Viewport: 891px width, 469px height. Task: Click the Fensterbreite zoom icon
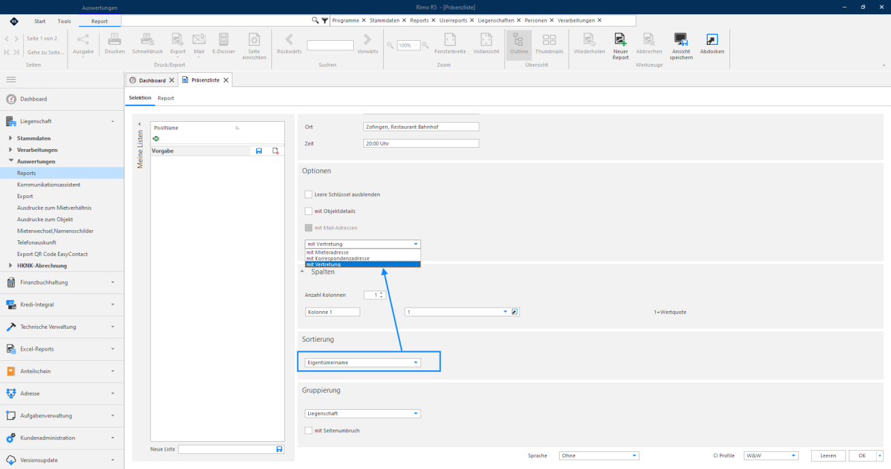click(x=450, y=40)
